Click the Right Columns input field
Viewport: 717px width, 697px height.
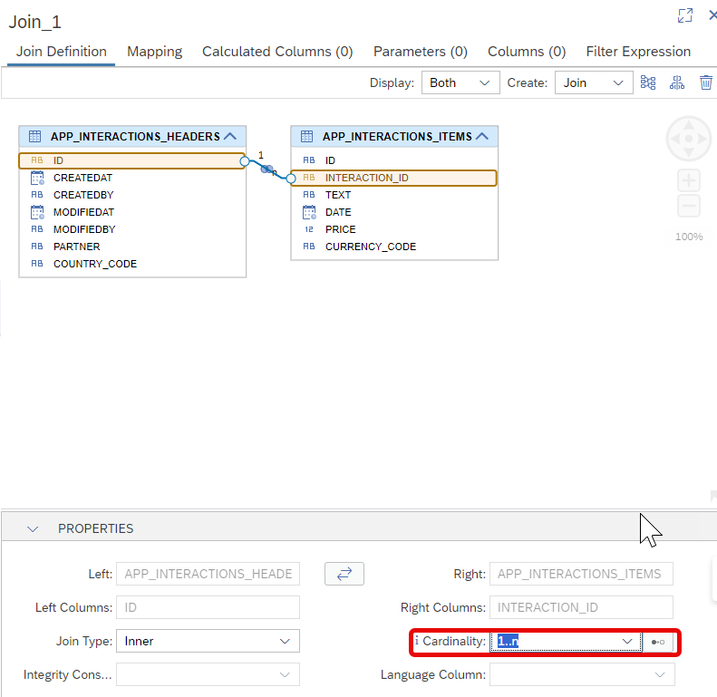point(581,607)
